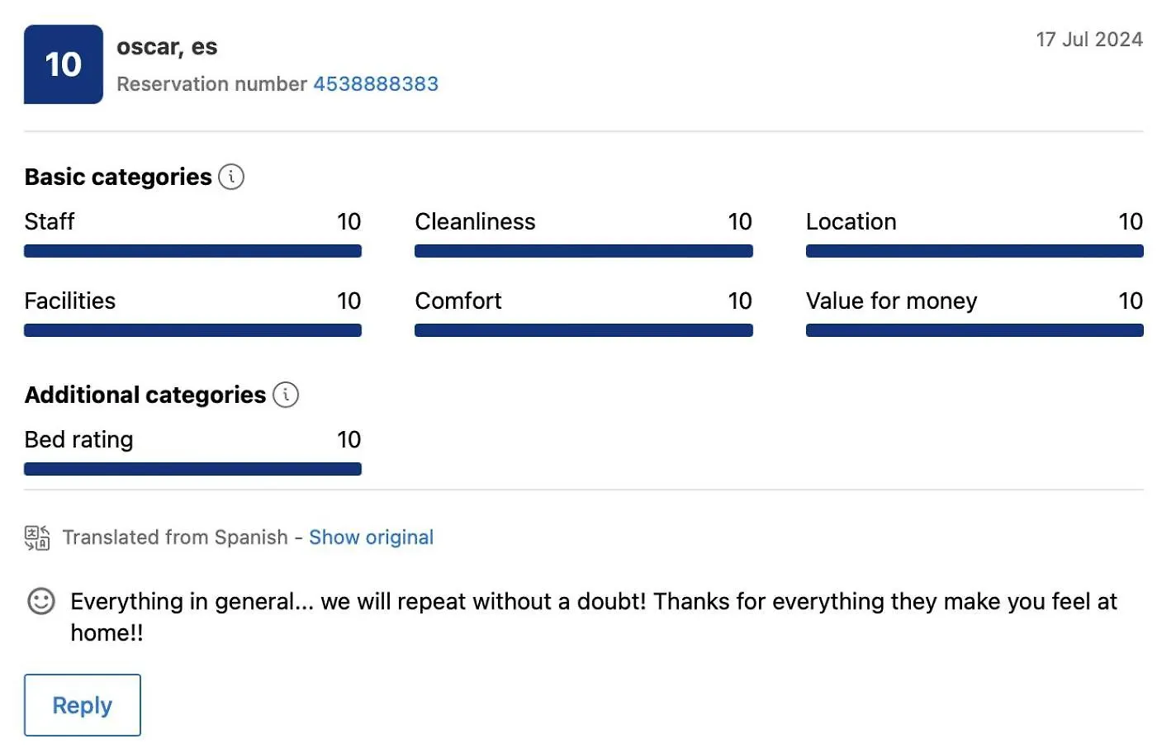
Task: Click the translation icon next to Translated from Spanish
Action: (37, 538)
